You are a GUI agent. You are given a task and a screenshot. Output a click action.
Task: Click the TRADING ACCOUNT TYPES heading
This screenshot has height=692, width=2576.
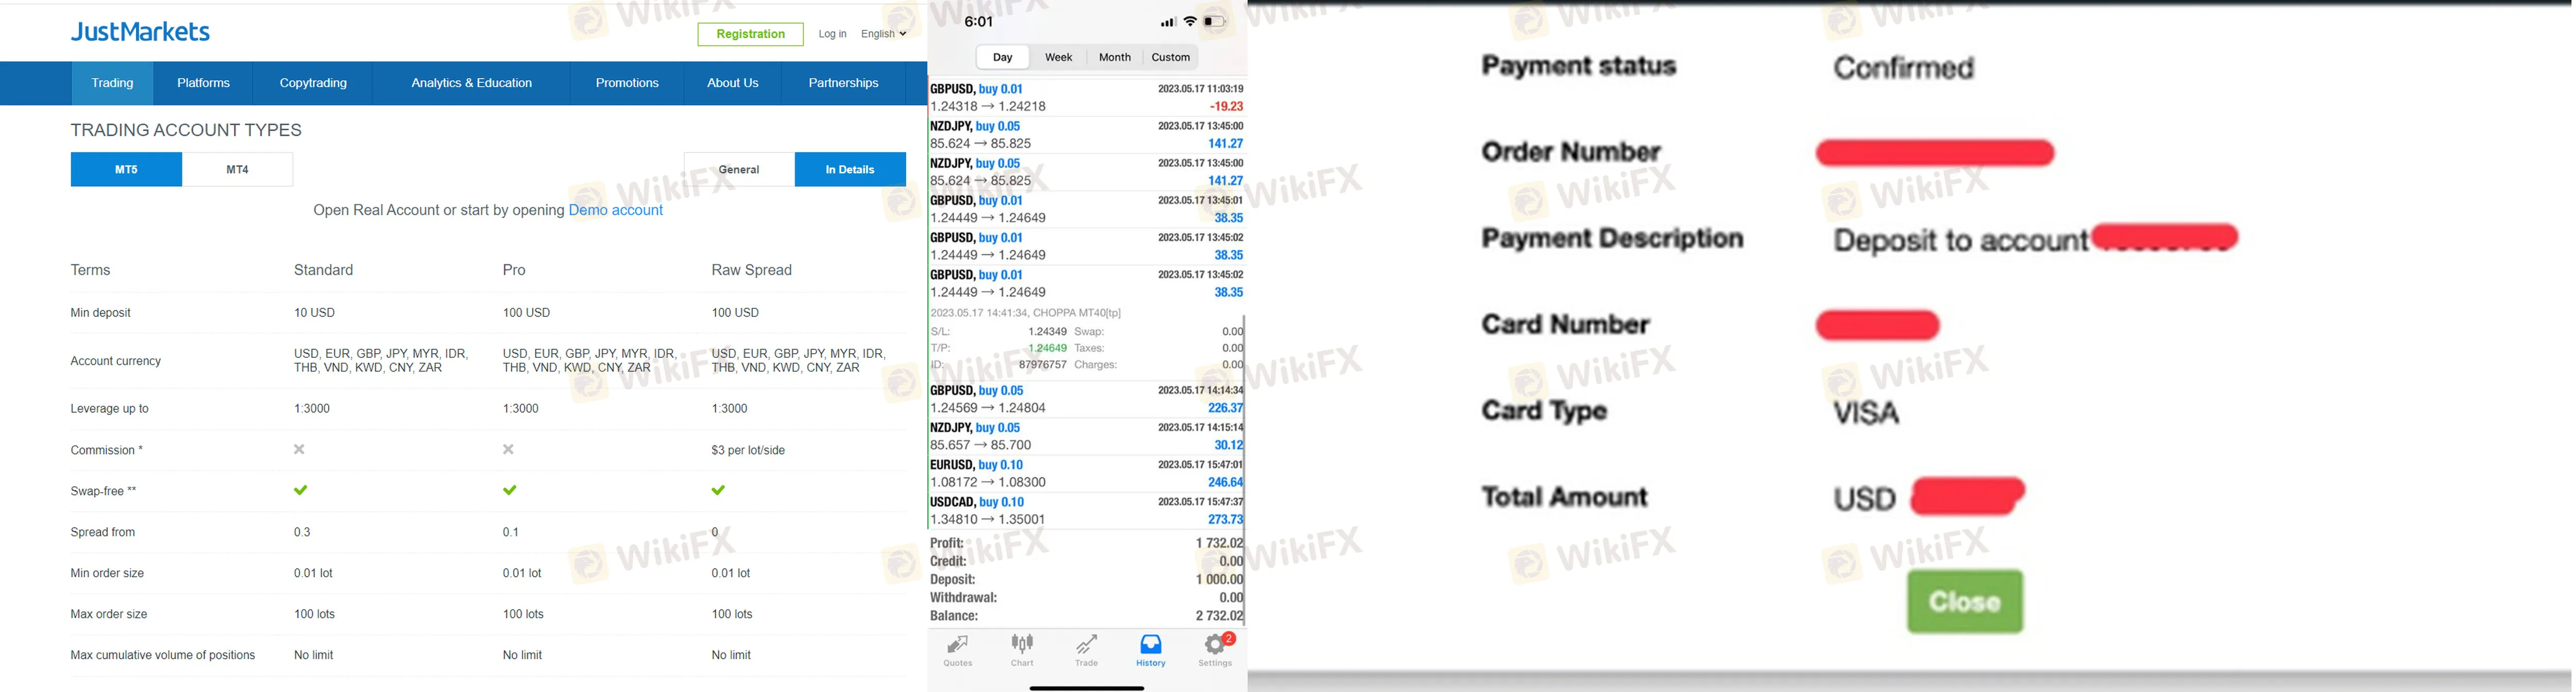[186, 130]
